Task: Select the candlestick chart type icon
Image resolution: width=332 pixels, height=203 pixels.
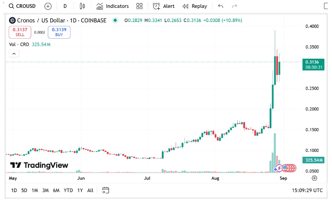Action: click(82, 6)
